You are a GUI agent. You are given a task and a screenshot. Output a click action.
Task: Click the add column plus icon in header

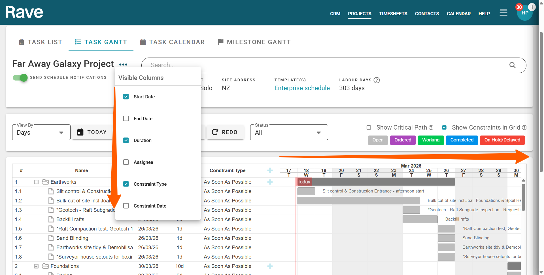pos(270,170)
